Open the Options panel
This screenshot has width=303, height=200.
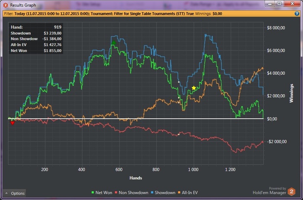(x=15, y=193)
